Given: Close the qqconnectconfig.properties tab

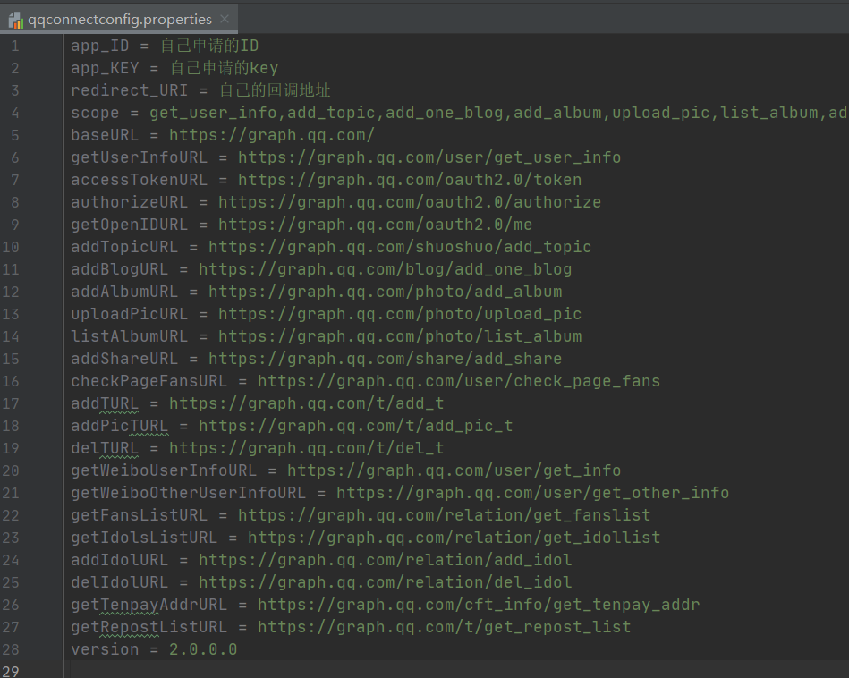Looking at the screenshot, I should coord(225,20).
